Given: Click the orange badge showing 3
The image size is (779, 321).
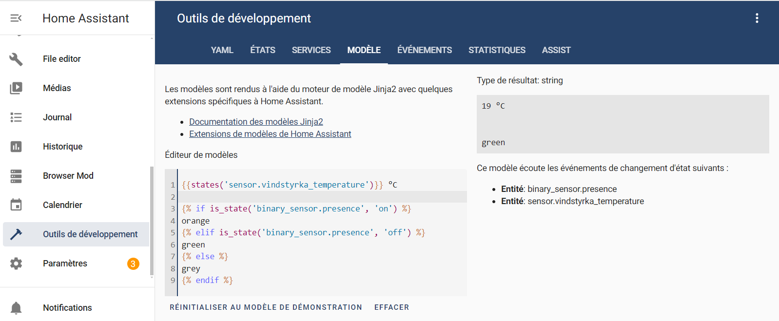Looking at the screenshot, I should tap(133, 264).
